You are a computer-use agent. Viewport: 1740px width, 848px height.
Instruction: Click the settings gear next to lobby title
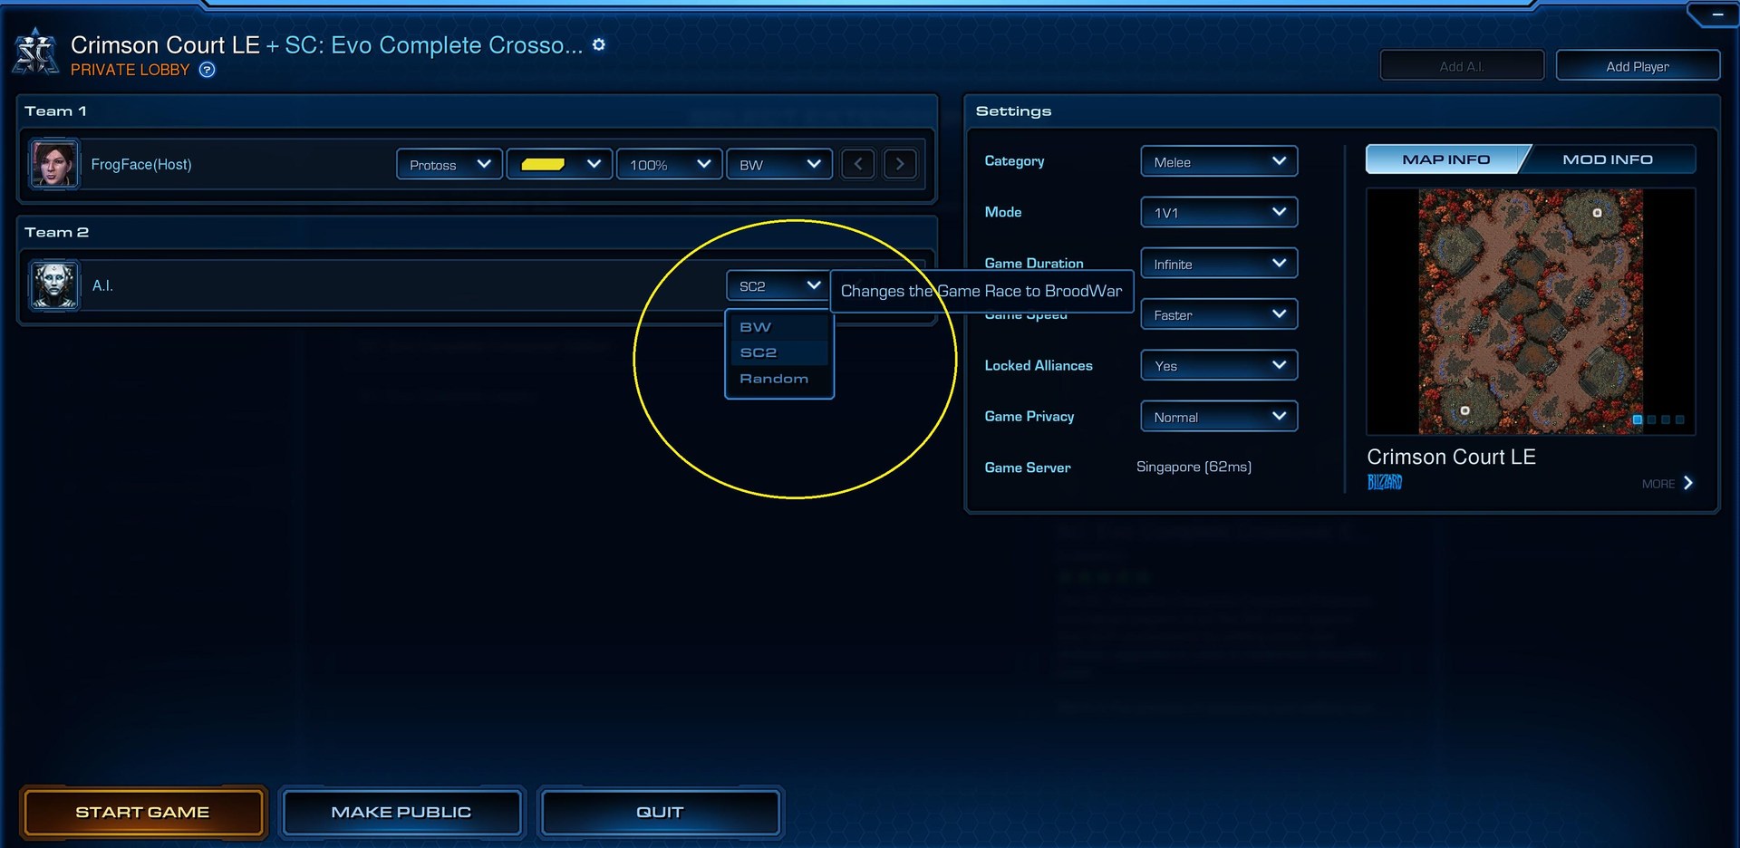598,44
